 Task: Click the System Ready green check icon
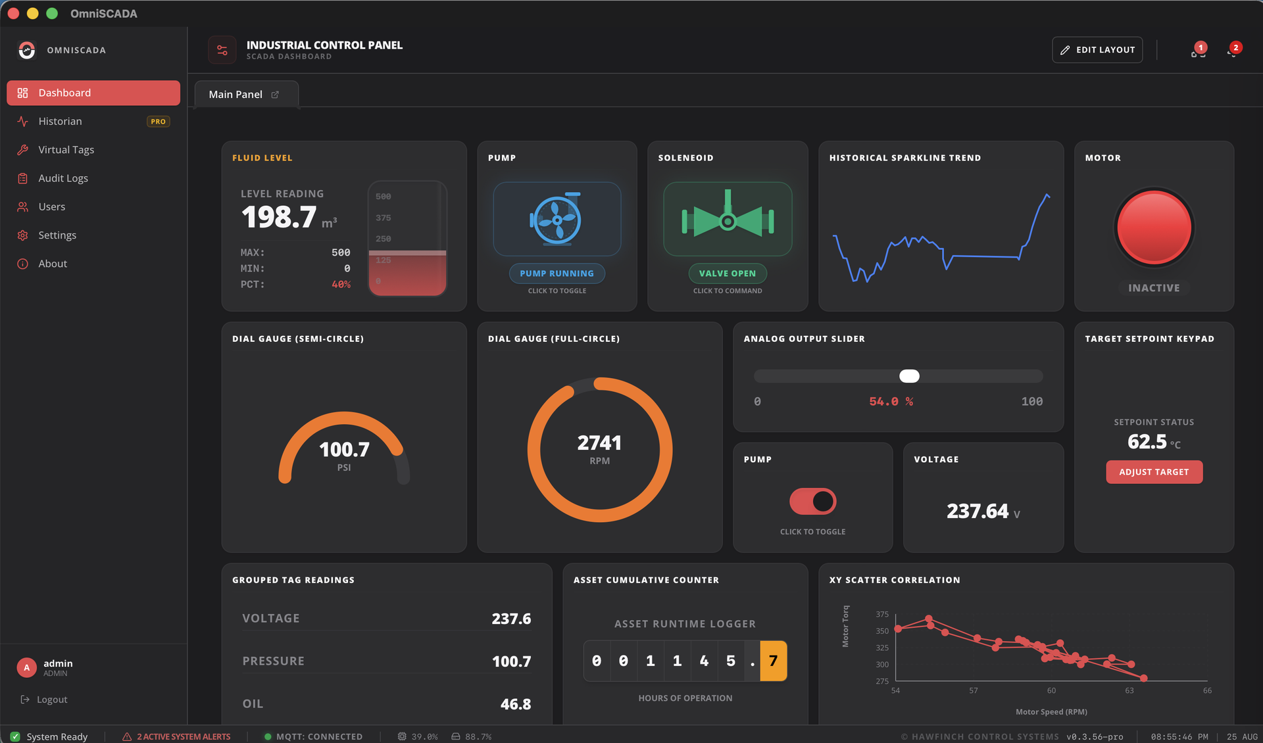15,736
